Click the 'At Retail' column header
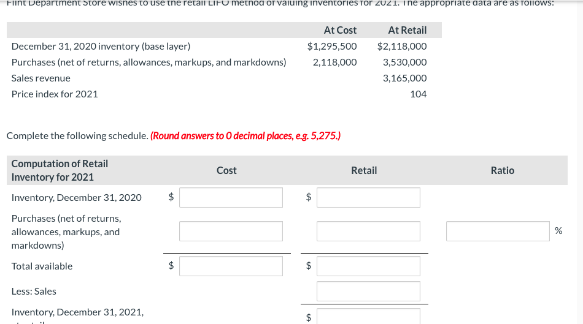 (x=407, y=31)
